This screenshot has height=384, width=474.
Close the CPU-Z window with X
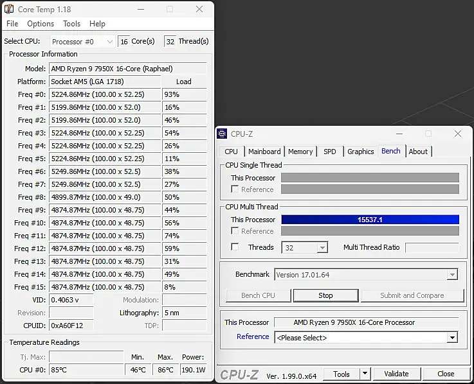(458, 134)
